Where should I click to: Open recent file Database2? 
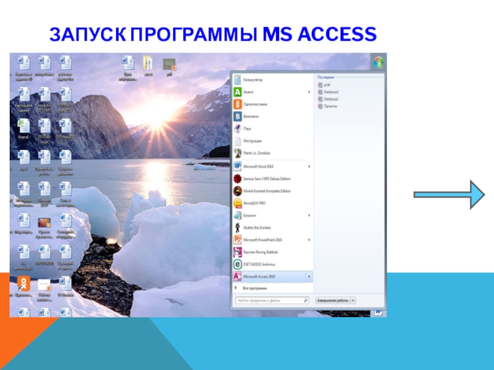[328, 92]
